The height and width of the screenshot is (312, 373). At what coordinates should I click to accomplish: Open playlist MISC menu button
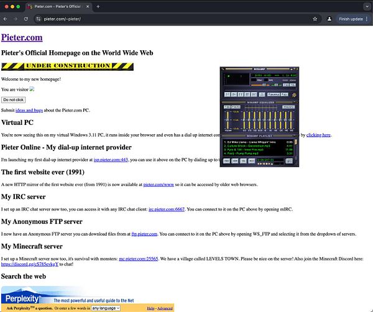pyautogui.click(x=252, y=161)
